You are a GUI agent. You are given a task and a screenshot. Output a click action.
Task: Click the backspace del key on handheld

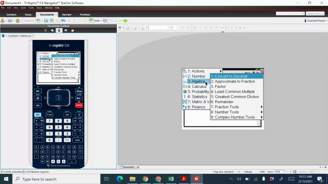click(79, 115)
